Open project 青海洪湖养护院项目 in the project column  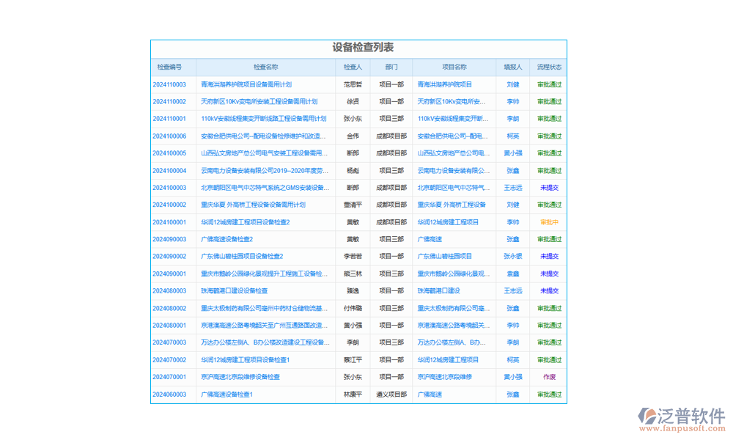click(445, 84)
